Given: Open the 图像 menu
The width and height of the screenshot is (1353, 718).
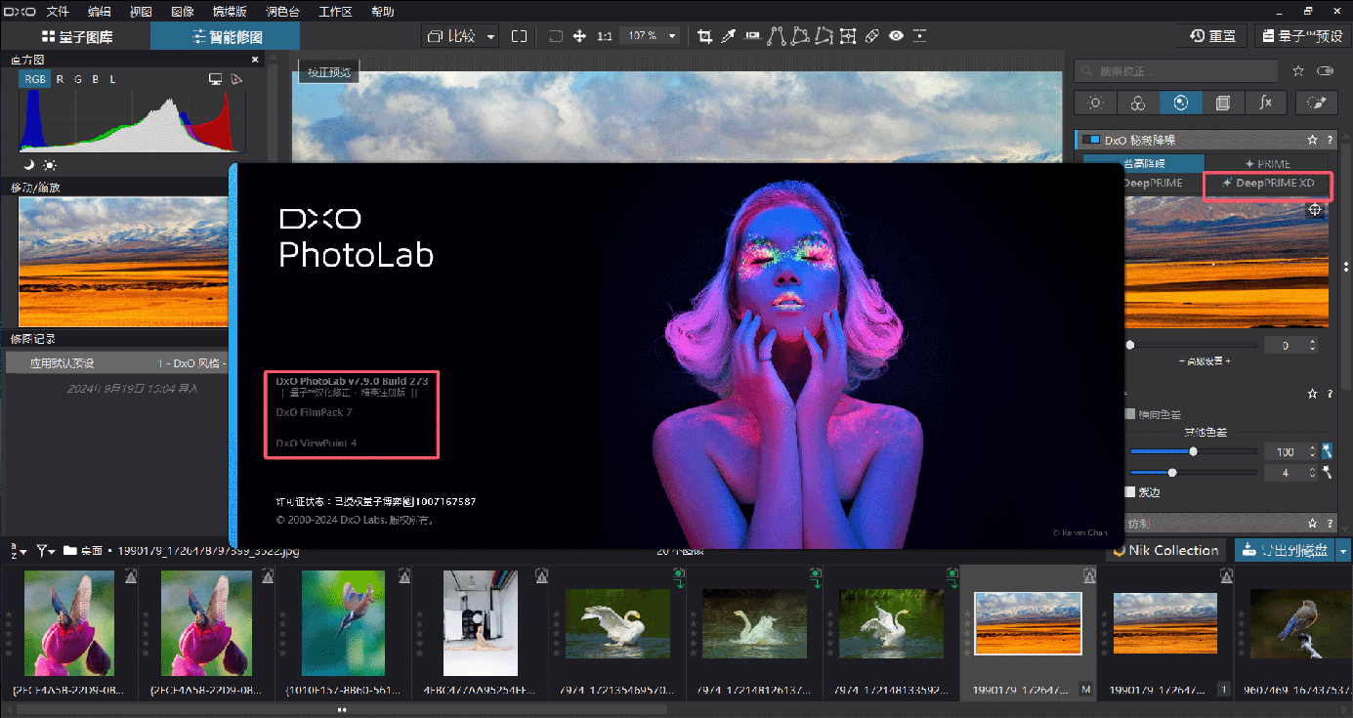Looking at the screenshot, I should pos(183,11).
